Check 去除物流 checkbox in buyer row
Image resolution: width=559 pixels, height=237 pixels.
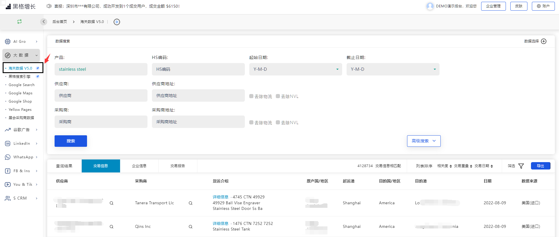(x=251, y=122)
